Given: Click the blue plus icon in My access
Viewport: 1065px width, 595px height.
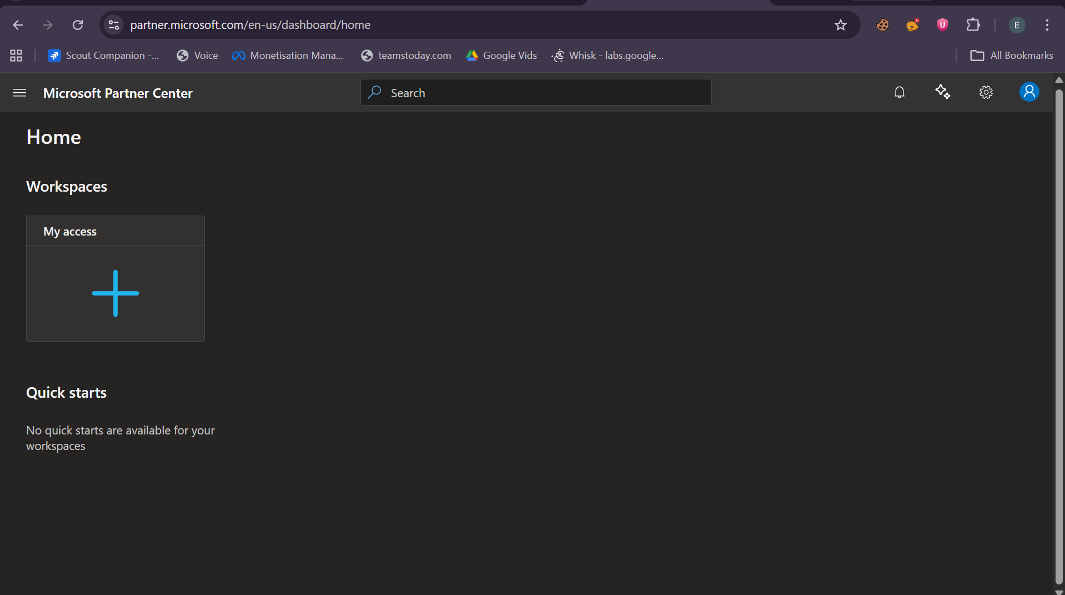Looking at the screenshot, I should 115,293.
